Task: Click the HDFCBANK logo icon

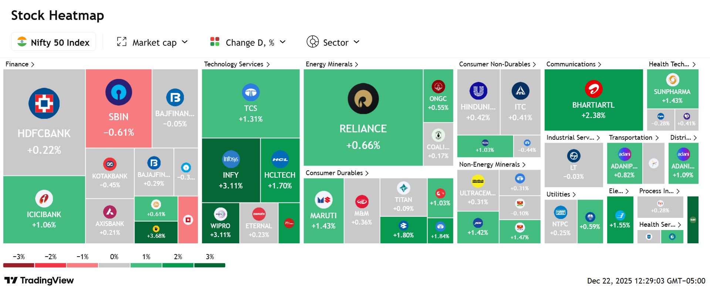Action: pyautogui.click(x=44, y=103)
